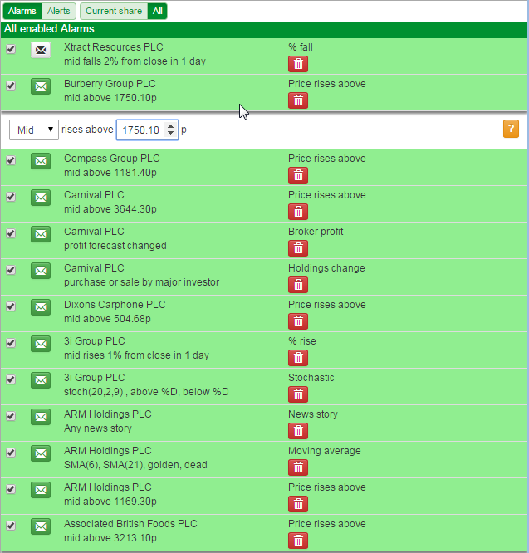529x553 pixels.
Task: Decrease the price value using the down stepper arrow
Action: pos(171,134)
